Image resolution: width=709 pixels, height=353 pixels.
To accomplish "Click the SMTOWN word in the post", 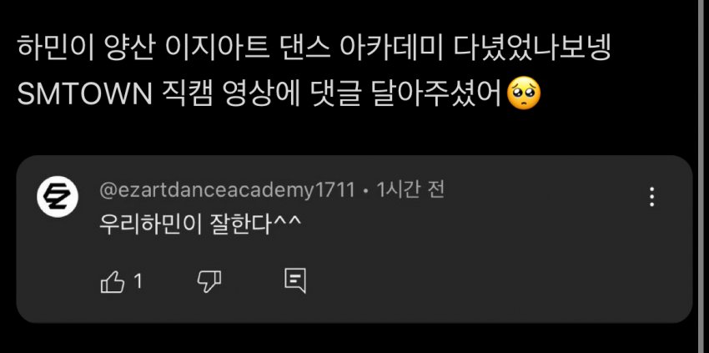I will tap(85, 94).
